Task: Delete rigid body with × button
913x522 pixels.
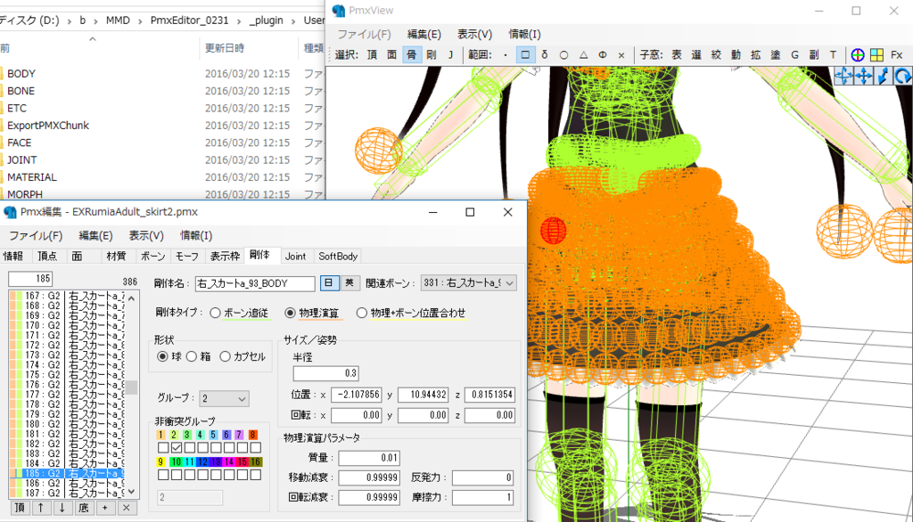Action: (x=127, y=508)
